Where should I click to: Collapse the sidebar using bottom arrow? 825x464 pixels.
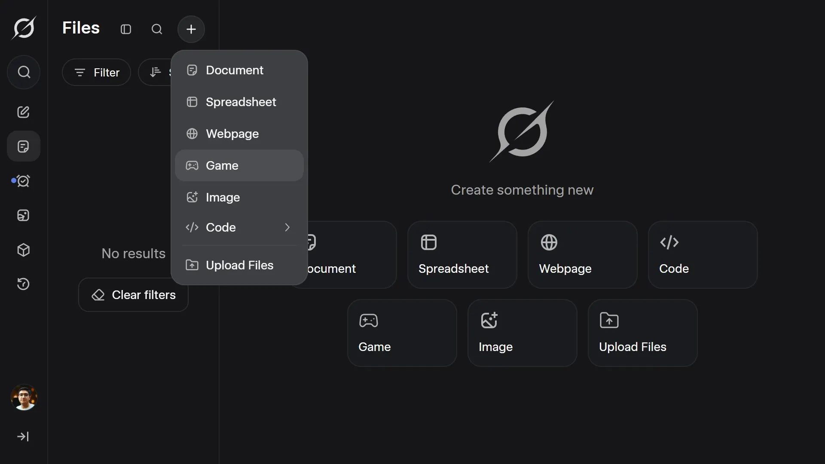[23, 437]
